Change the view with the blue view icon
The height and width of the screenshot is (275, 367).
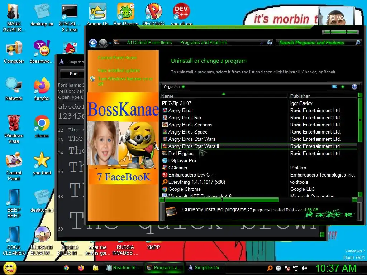334,87
